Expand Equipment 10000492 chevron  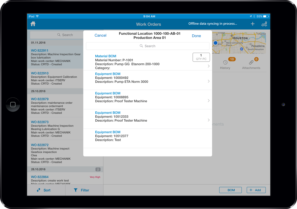pos(208,81)
